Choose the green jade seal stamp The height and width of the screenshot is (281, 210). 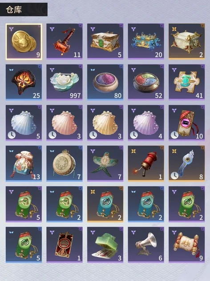(105, 245)
